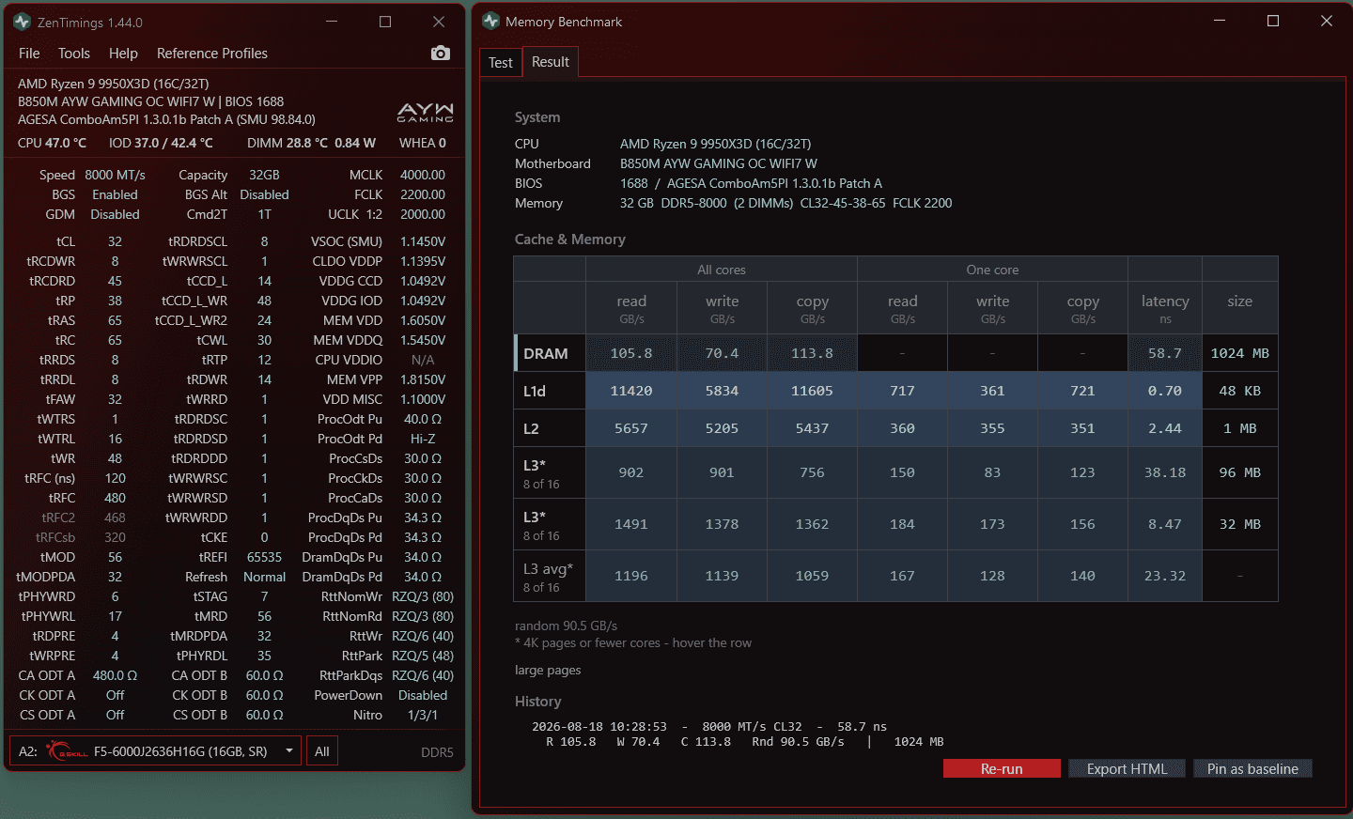
Task: Open the Help menu
Action: (123, 54)
